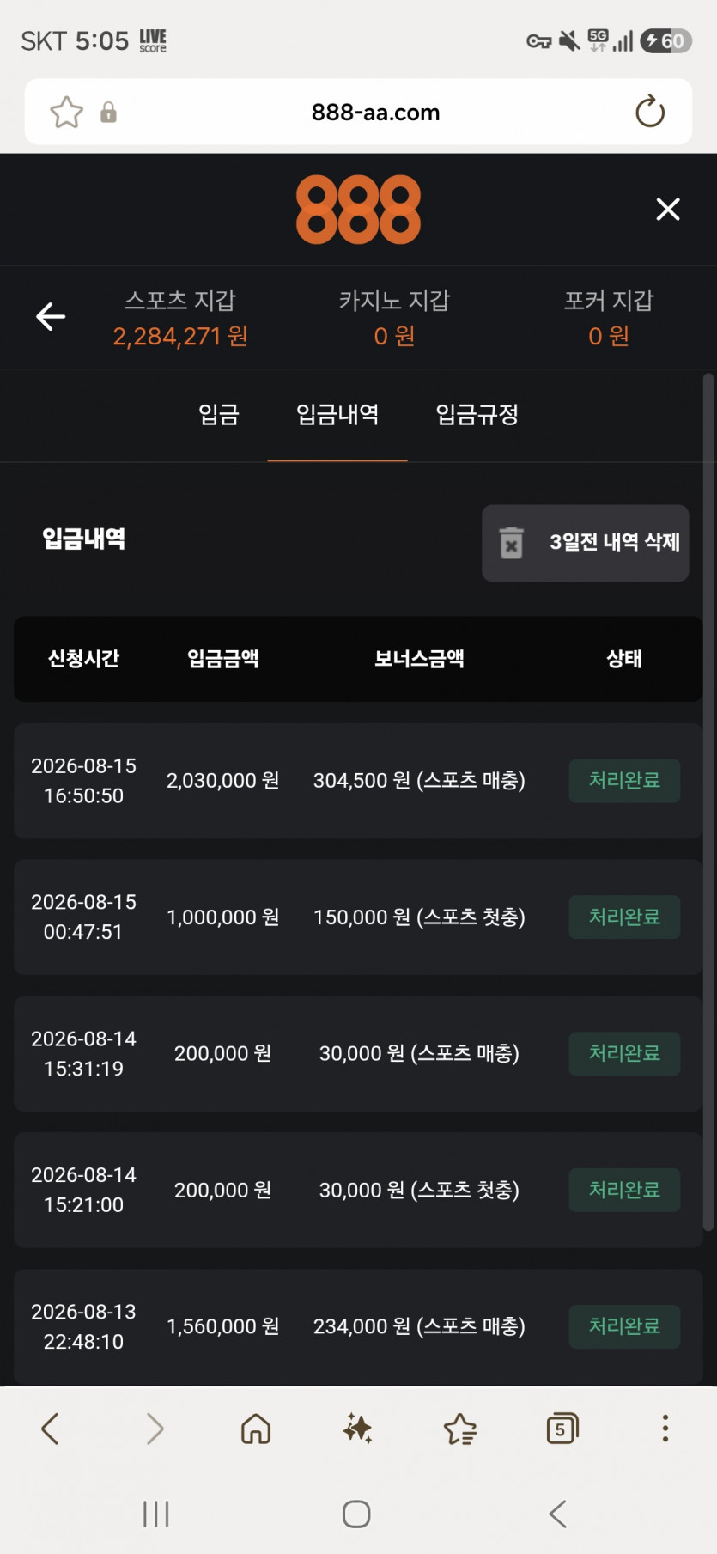
Task: Open the 입금규정 tab
Action: [477, 415]
